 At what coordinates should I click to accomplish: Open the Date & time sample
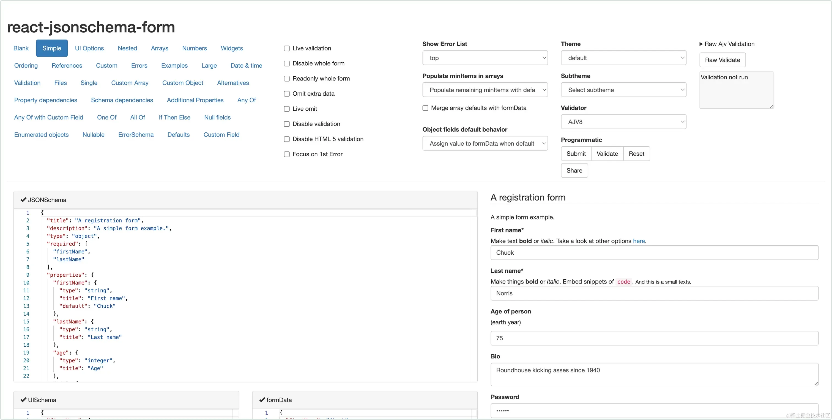click(247, 65)
